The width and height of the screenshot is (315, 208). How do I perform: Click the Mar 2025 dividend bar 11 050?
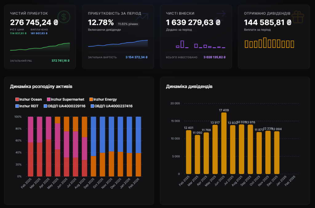(x=197, y=155)
